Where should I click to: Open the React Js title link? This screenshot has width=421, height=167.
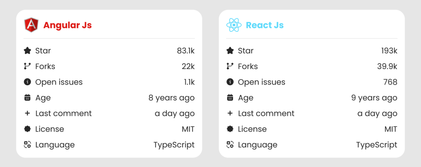(265, 25)
